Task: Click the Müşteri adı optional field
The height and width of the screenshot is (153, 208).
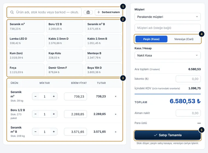Action: (x=167, y=28)
